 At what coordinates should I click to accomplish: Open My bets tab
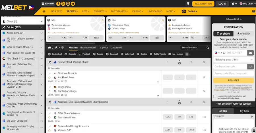click(244, 111)
